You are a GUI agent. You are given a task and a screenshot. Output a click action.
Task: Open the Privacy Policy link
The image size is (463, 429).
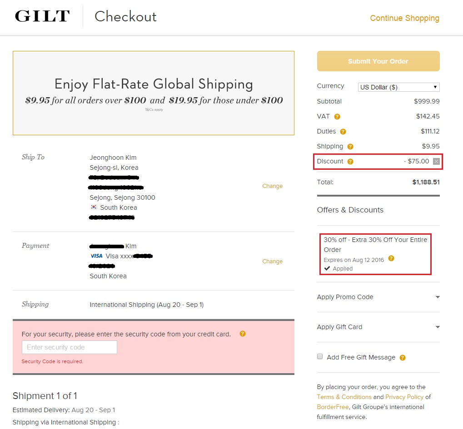coord(404,397)
